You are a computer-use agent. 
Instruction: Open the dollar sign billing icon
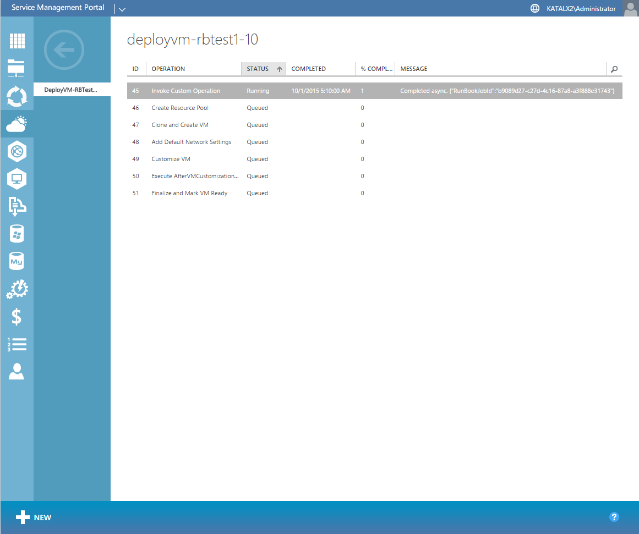17,316
